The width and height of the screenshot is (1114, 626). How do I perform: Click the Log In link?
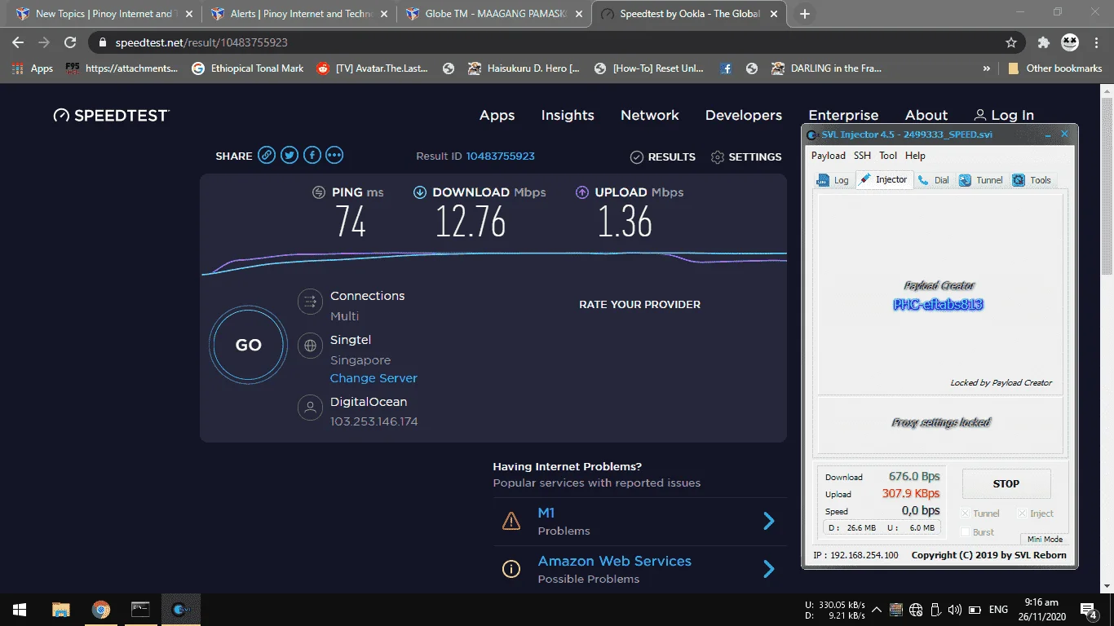point(1004,116)
